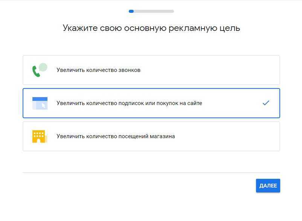Click the gray unfilled part of the progress bar
Viewport: 302px width, 221px height.
tap(154, 11)
